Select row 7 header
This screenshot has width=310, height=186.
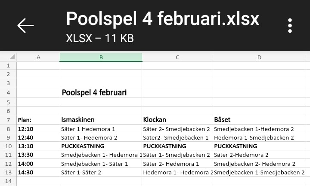[8, 120]
